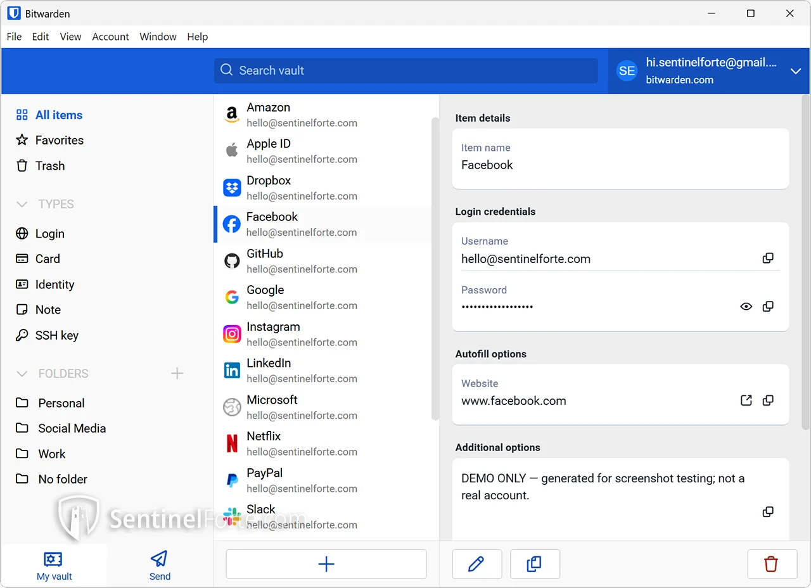Collapse the FOLDERS section chevron
Image resolution: width=811 pixels, height=588 pixels.
click(22, 374)
